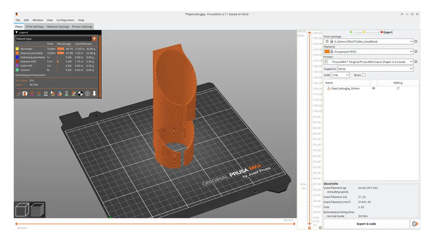This screenshot has width=434, height=246.
Task: Switch to Advanced mode button
Action: (371, 32)
